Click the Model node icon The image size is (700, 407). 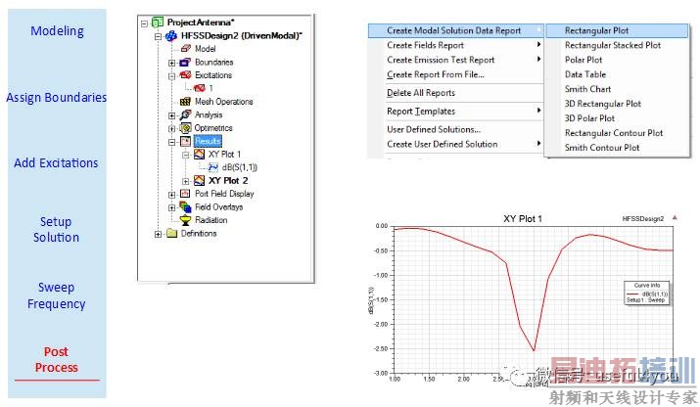tap(186, 49)
